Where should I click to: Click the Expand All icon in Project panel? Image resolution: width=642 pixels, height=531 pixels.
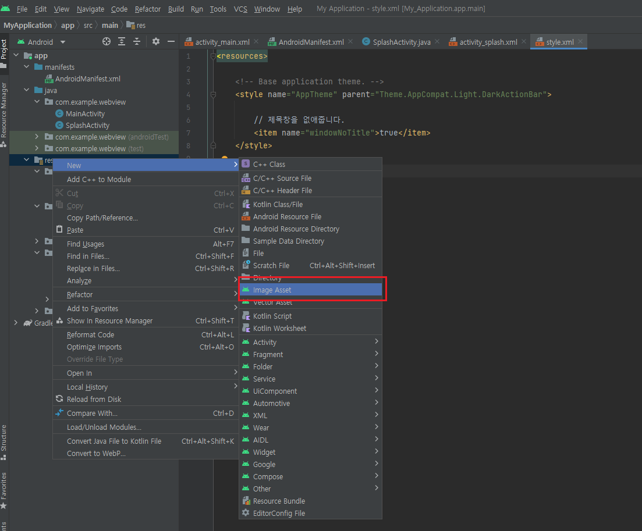(122, 42)
